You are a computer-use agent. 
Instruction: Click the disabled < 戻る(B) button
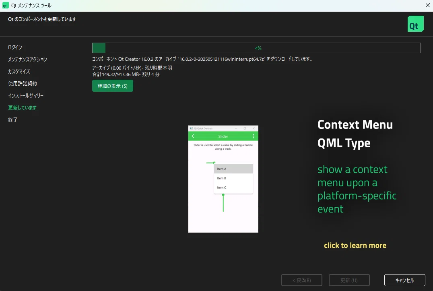pyautogui.click(x=301, y=280)
